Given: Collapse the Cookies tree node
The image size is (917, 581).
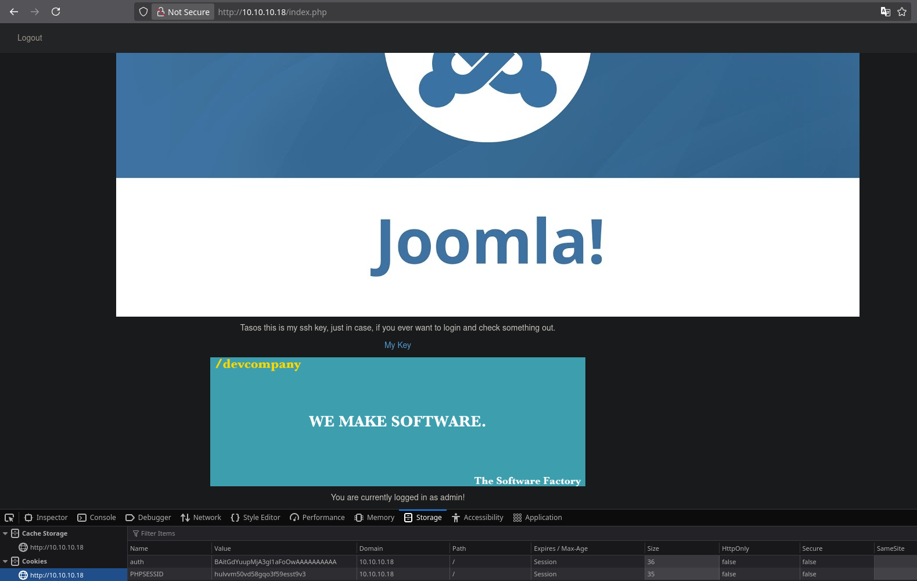Looking at the screenshot, I should point(5,561).
